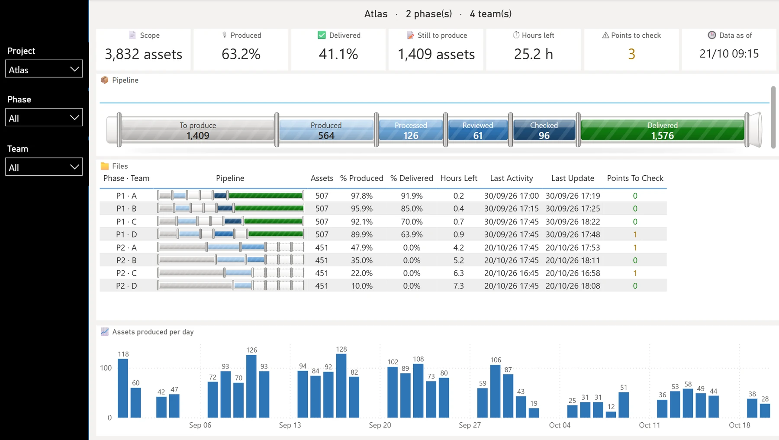Click the P1 · D points to check value
This screenshot has height=440, width=779.
click(635, 234)
